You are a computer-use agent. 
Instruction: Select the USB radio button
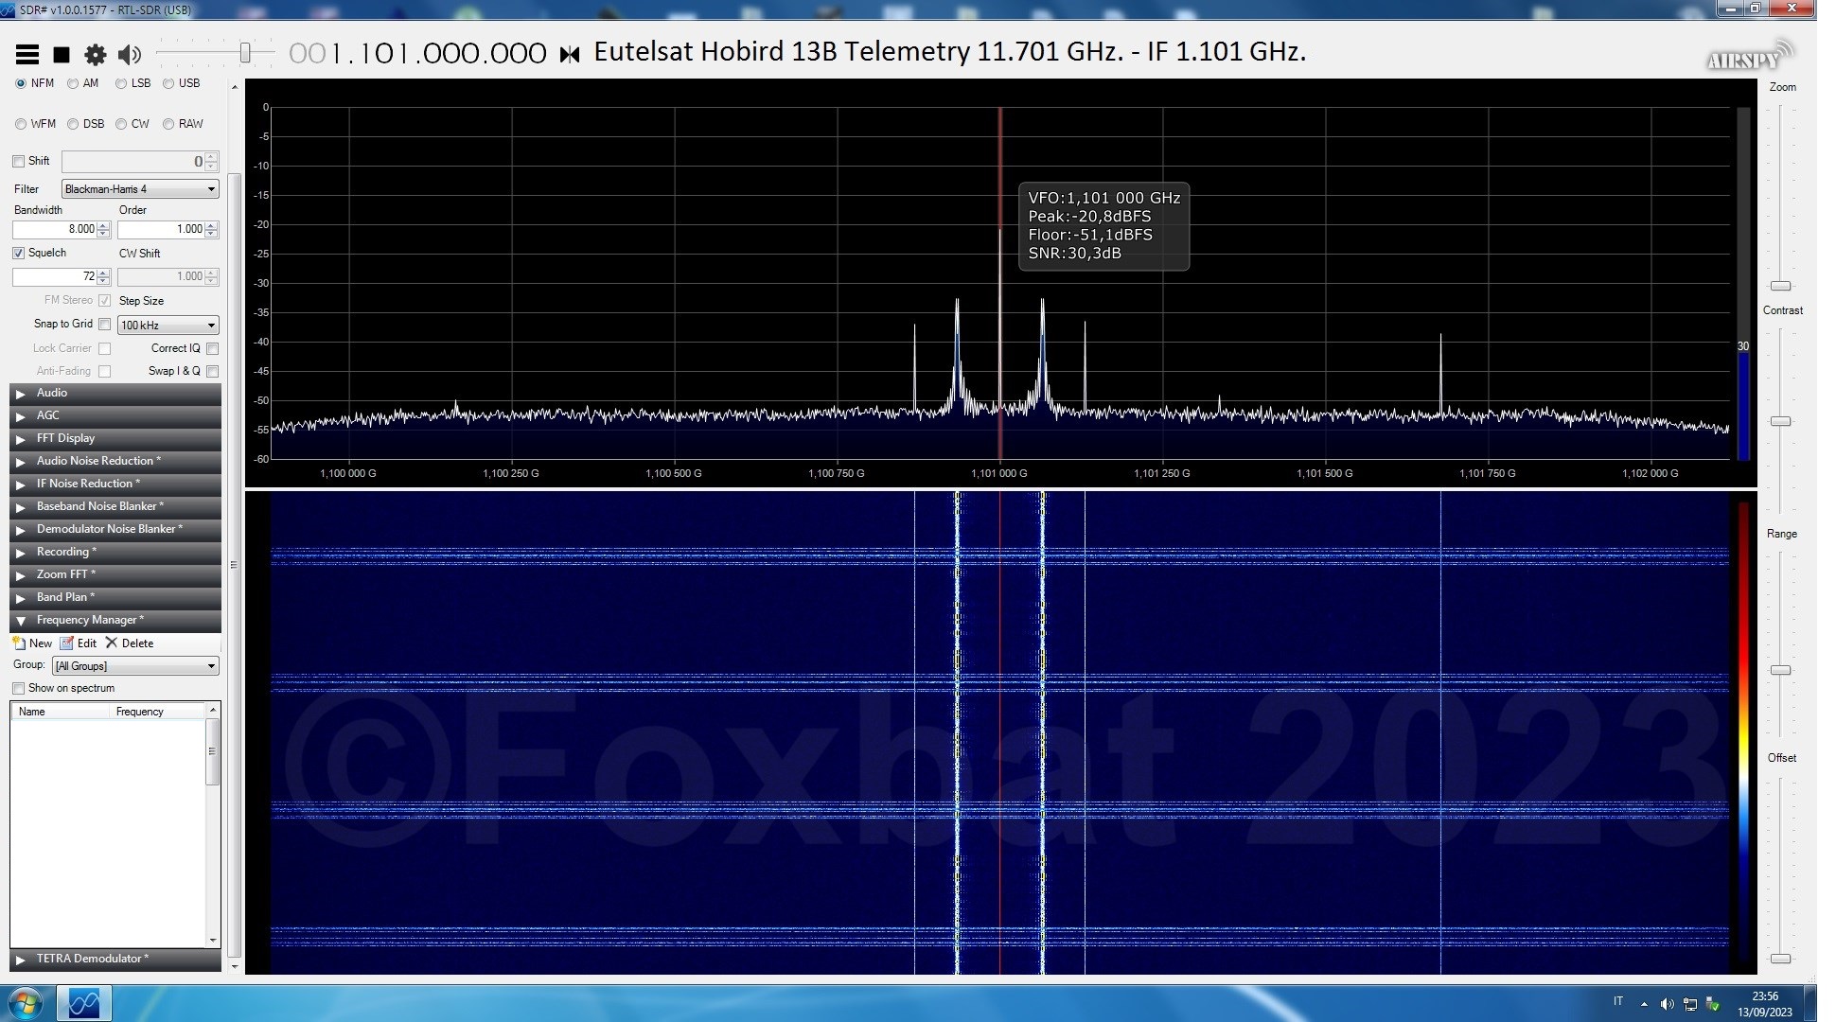pos(168,83)
